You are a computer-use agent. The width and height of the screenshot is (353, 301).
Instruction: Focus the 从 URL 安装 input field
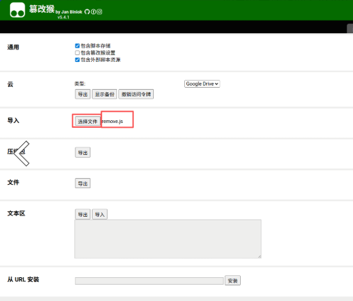[149, 281]
